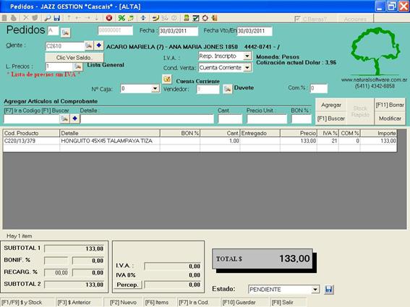Click the green percent icon in toolbar
Screen dimensions: 410x307
(x=121, y=18)
